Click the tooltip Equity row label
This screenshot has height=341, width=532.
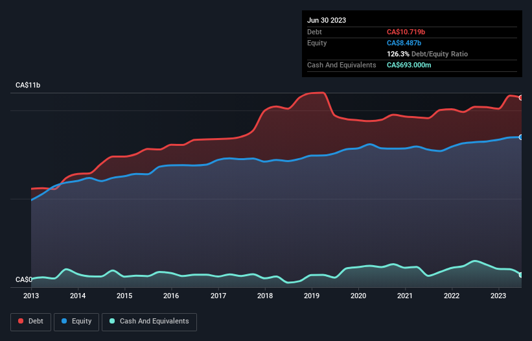317,43
